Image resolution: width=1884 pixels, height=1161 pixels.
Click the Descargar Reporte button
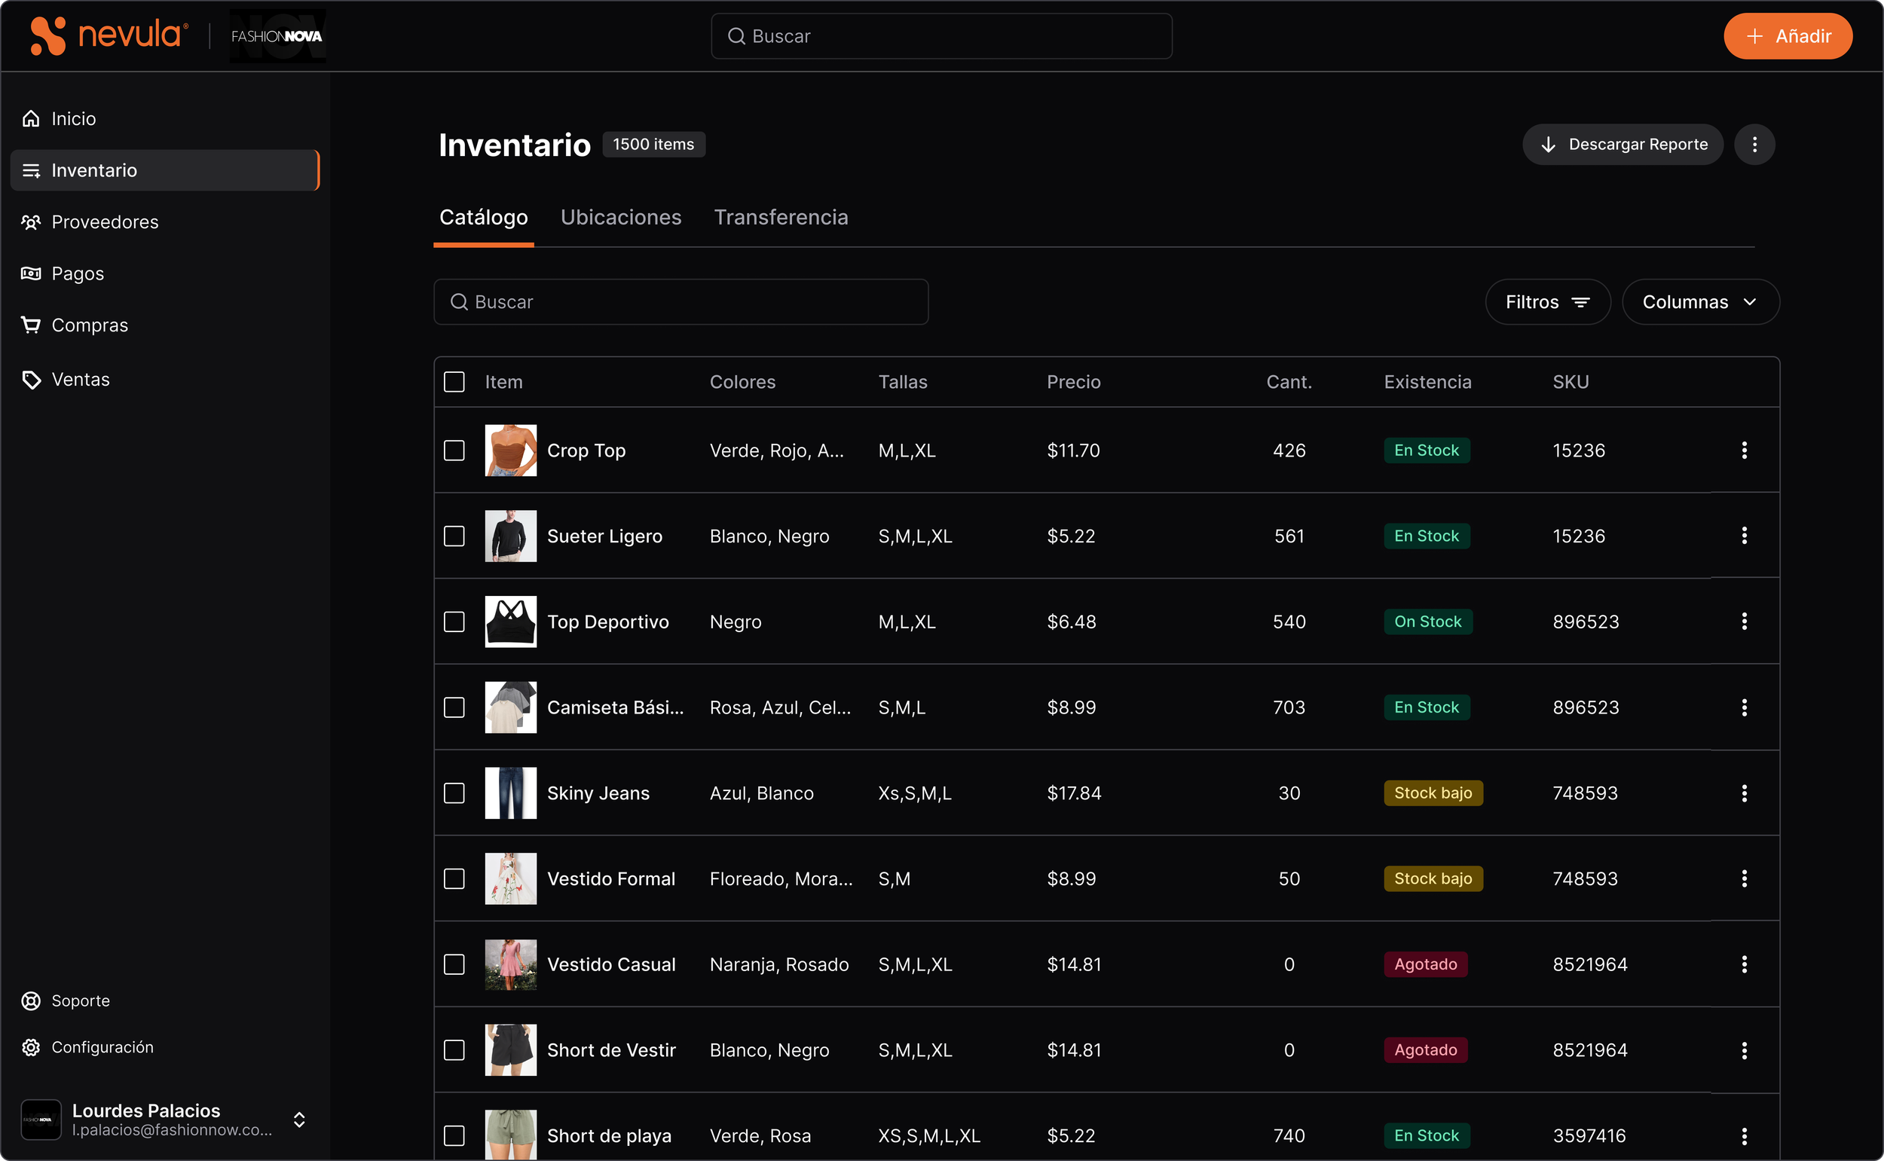pyautogui.click(x=1622, y=145)
